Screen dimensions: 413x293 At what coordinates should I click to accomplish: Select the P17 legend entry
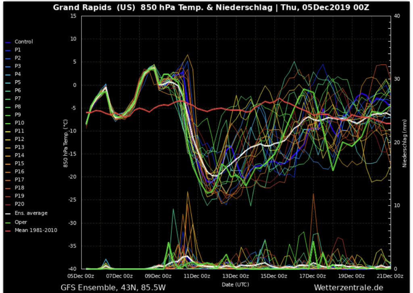[x=15, y=179]
